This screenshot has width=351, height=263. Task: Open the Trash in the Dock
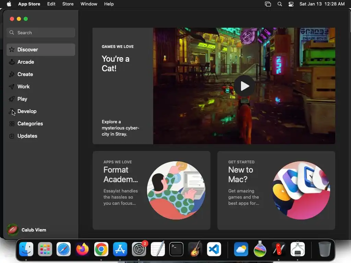pos(325,249)
